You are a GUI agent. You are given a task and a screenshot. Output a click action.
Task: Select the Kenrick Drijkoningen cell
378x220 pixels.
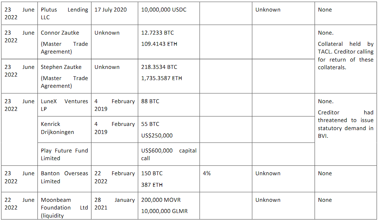point(64,129)
